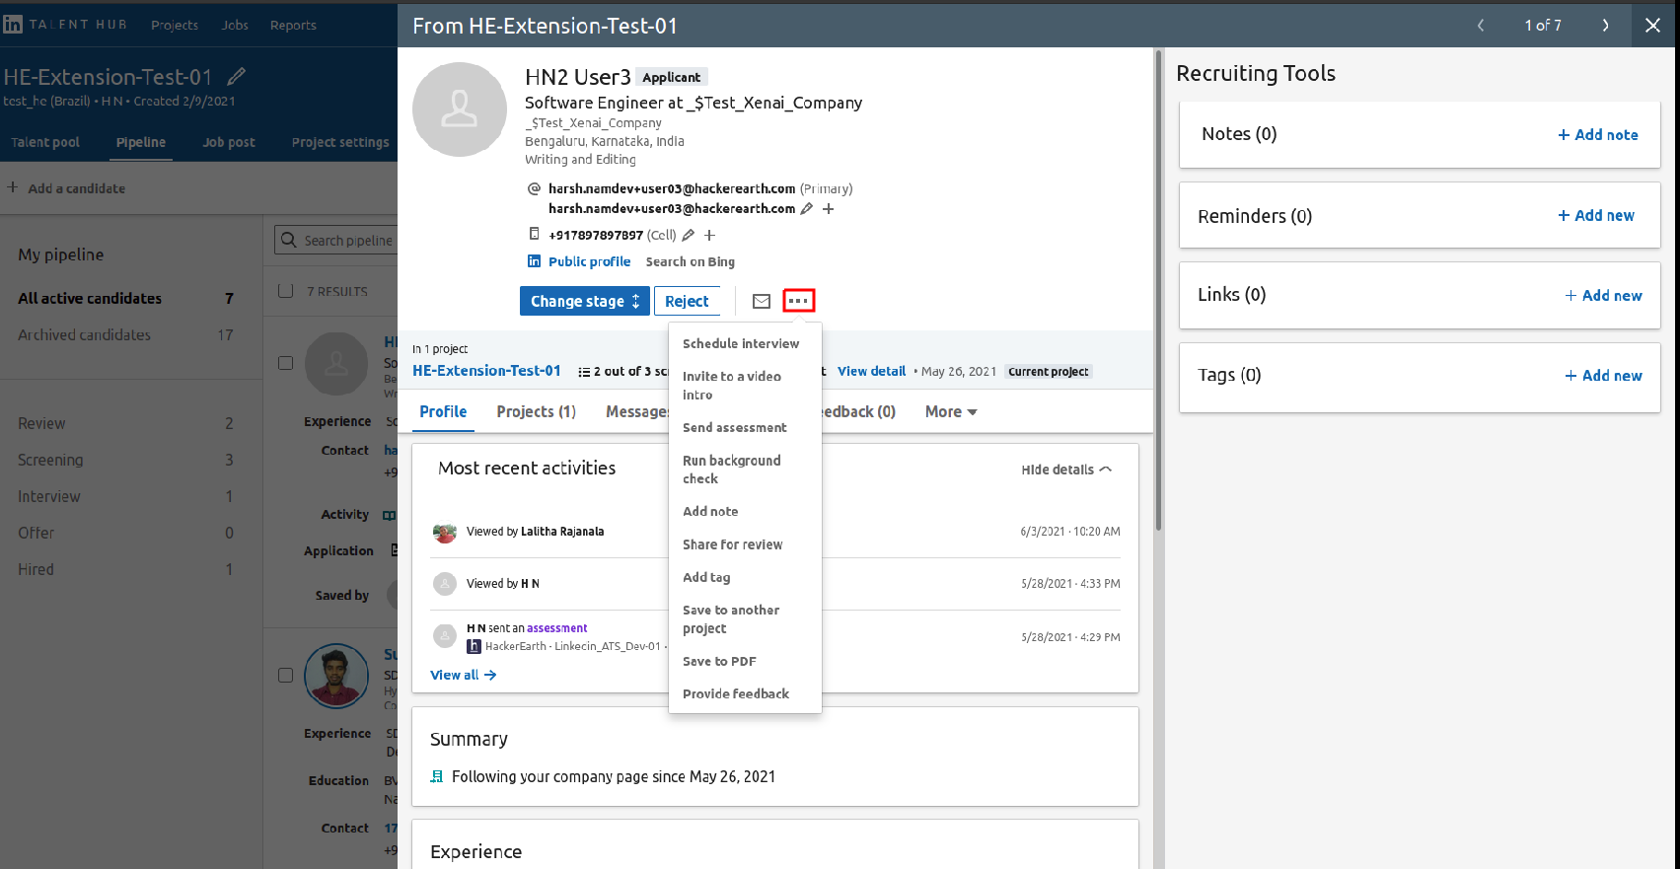
Task: Select Archived candidates filter
Action: 125,334
